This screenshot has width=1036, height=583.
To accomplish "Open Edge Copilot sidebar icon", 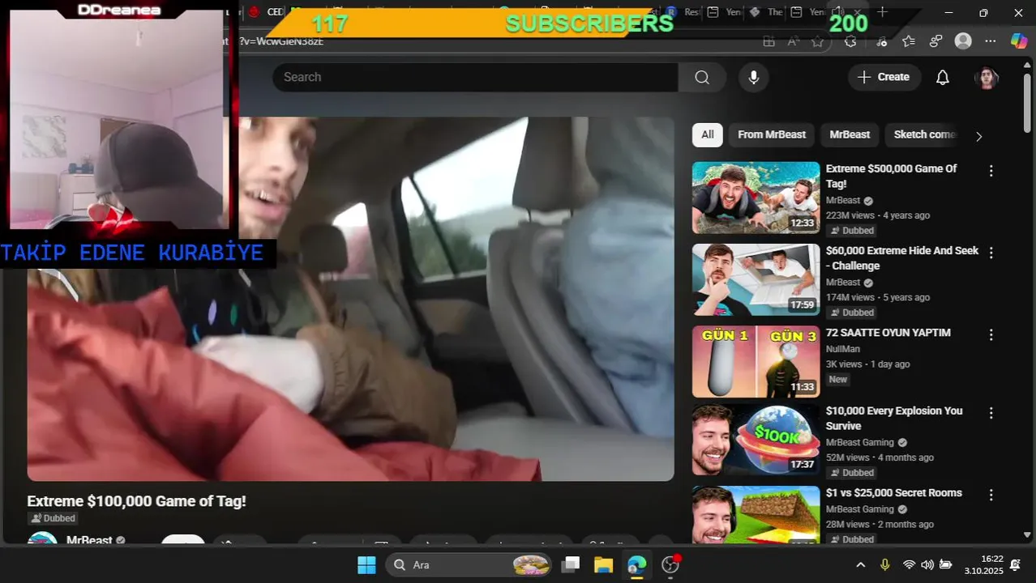I will (1019, 40).
